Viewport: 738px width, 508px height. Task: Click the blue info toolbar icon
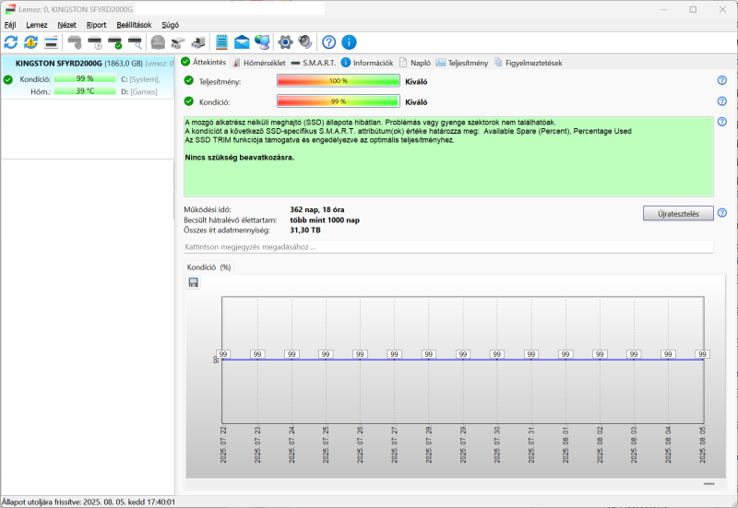pos(349,42)
